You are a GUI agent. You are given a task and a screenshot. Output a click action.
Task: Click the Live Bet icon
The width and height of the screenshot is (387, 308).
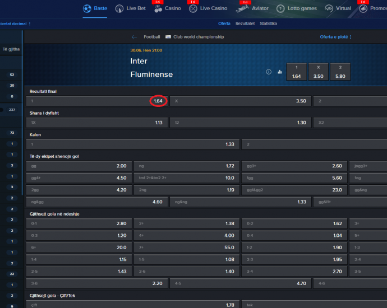click(119, 9)
